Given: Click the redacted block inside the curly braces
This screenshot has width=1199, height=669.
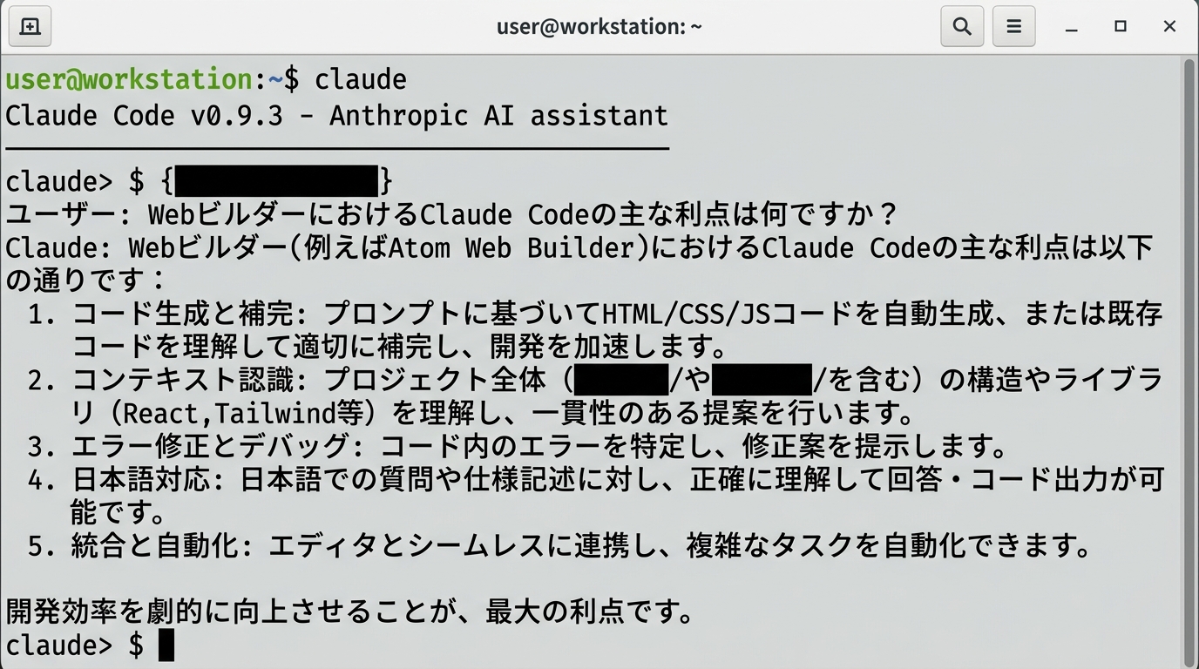Looking at the screenshot, I should click(277, 181).
